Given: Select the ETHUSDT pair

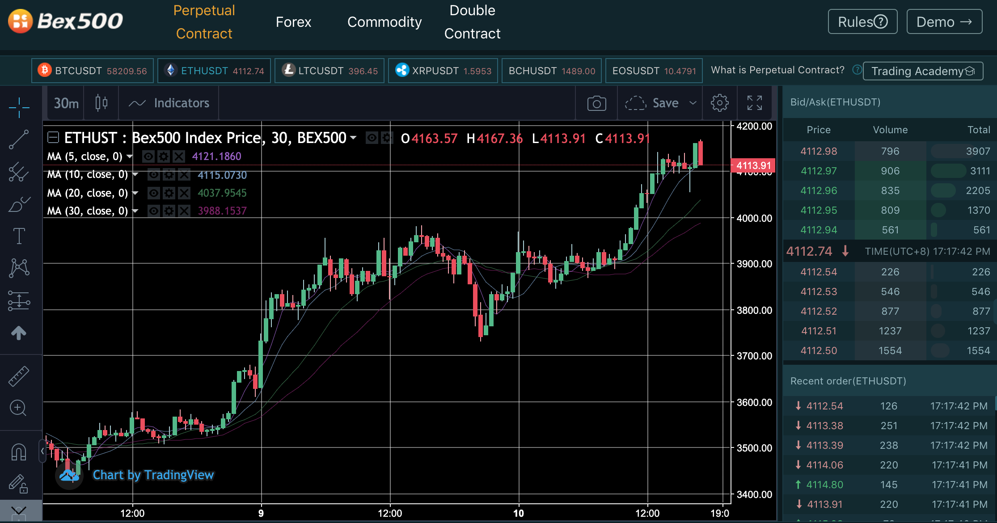Looking at the screenshot, I should click(x=214, y=71).
